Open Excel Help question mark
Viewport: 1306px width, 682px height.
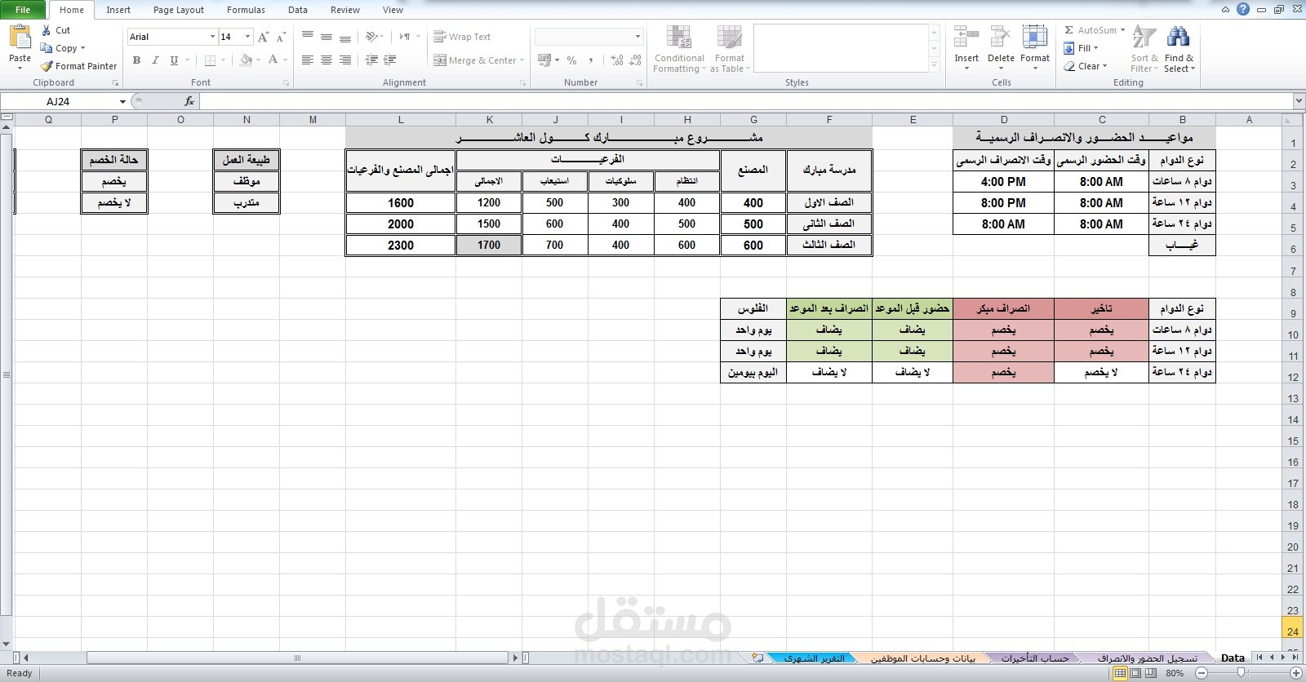1243,10
